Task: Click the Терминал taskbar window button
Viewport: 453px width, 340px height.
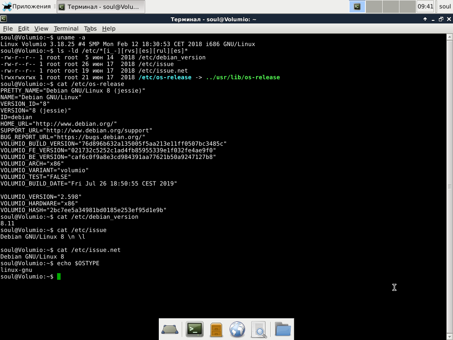Action: (101, 7)
